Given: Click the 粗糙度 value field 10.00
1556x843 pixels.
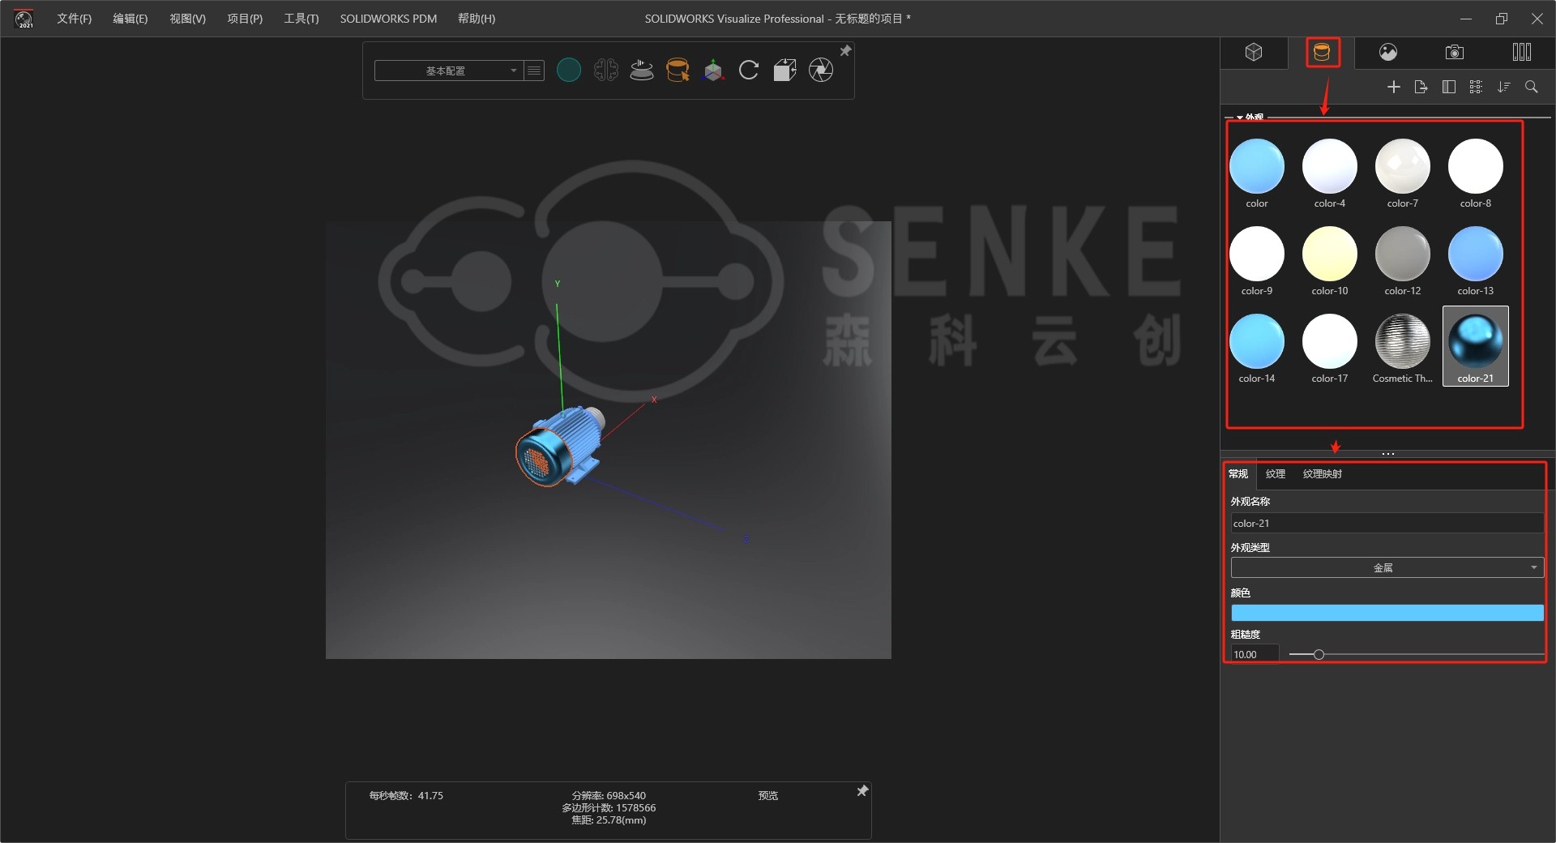Looking at the screenshot, I should [1255, 654].
